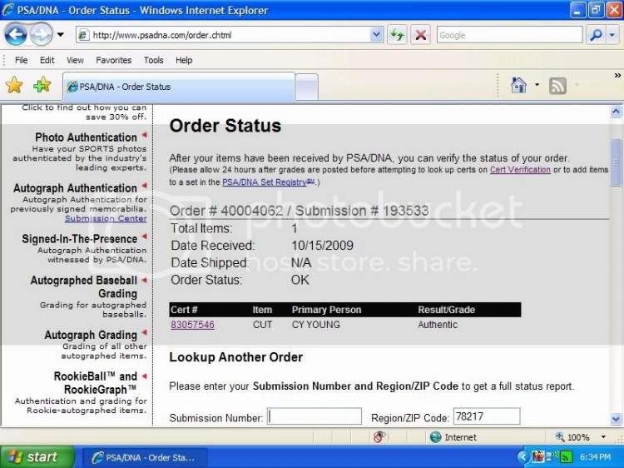Image resolution: width=624 pixels, height=468 pixels.
Task: Expand hidden system tray icons arrow
Action: point(523,457)
